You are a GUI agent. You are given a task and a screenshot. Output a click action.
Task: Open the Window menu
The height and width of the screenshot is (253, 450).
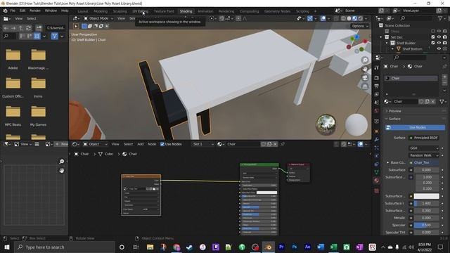pyautogui.click(x=51, y=11)
